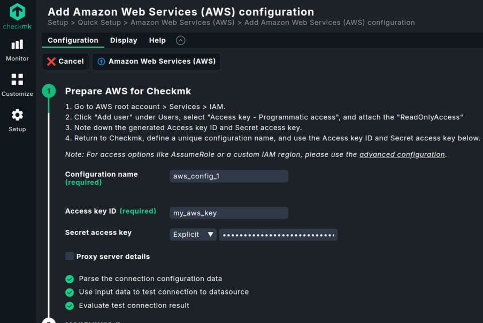The width and height of the screenshot is (483, 323).
Task: Click the Checkmk logo icon
Action: (x=17, y=12)
